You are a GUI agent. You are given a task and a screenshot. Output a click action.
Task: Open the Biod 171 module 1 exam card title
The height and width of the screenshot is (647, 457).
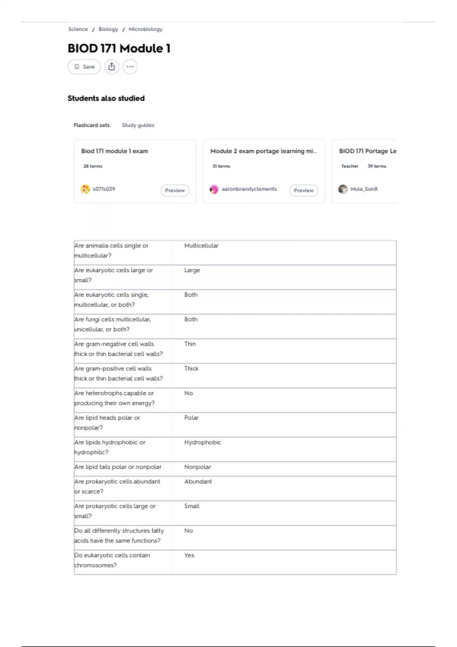[x=115, y=151]
